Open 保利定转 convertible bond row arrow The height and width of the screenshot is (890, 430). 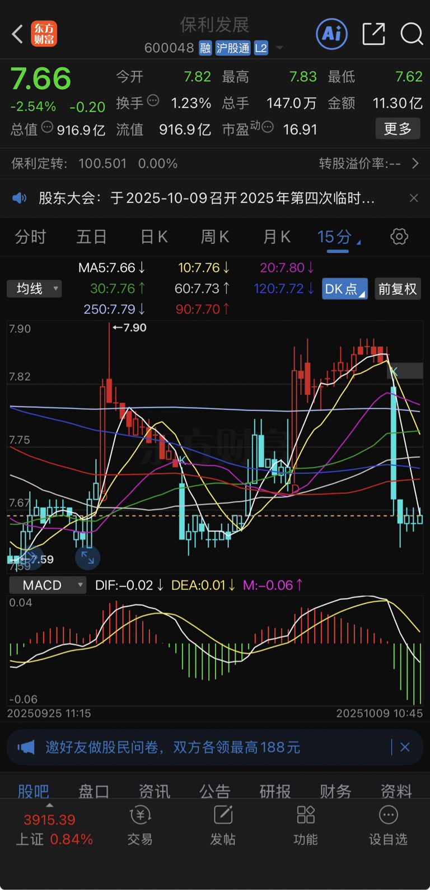click(415, 163)
